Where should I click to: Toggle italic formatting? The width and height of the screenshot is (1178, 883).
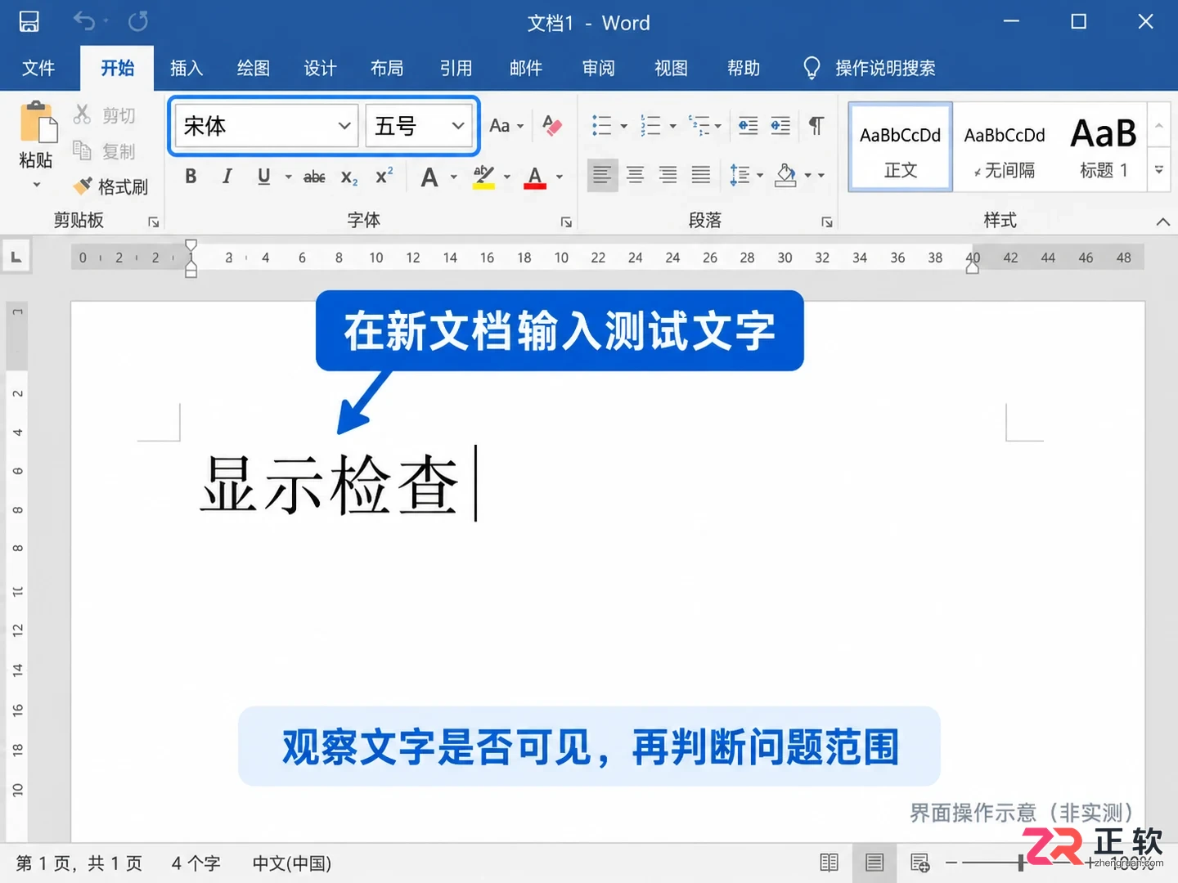point(227,176)
